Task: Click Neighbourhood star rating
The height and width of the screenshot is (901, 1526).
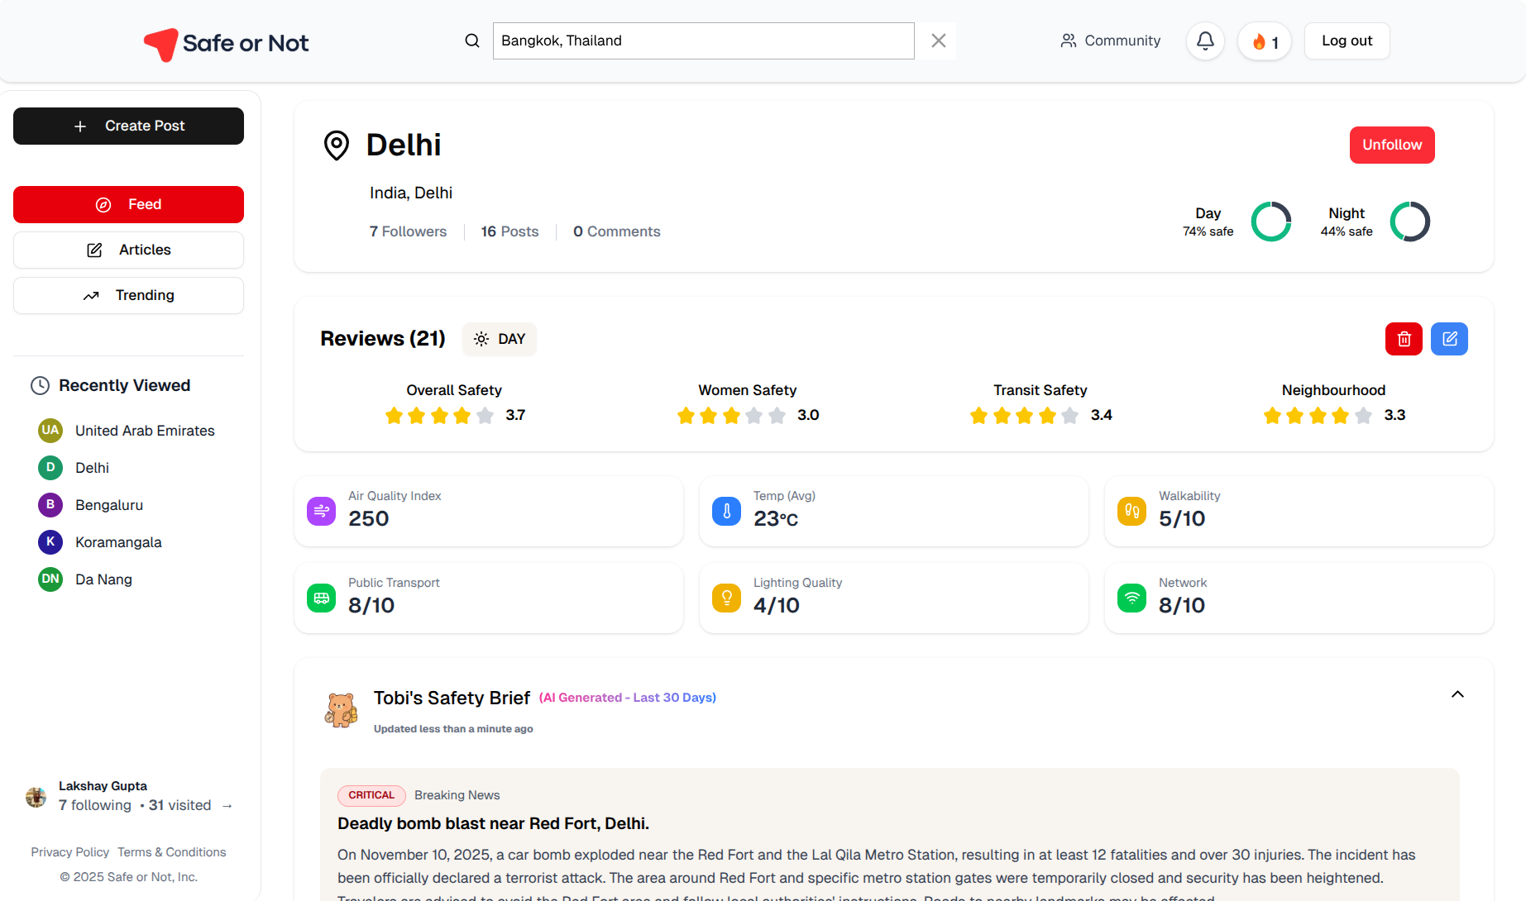Action: pos(1318,415)
